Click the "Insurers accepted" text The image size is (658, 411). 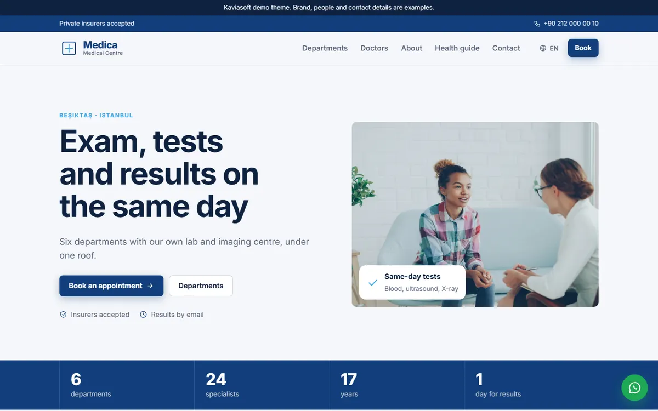100,315
